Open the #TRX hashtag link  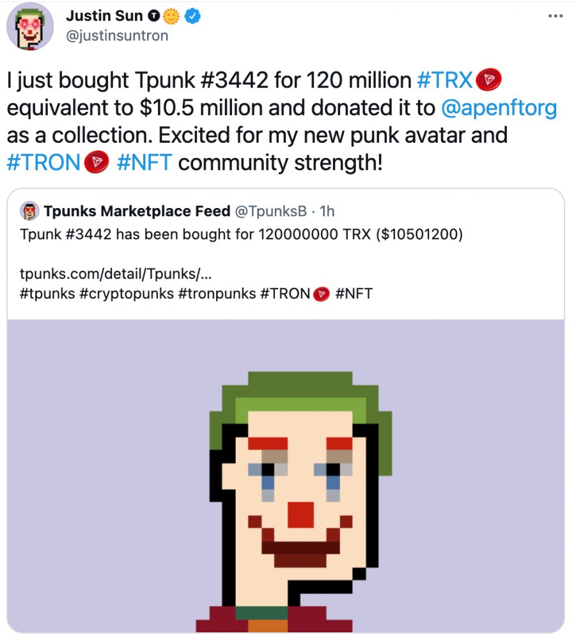(x=444, y=80)
